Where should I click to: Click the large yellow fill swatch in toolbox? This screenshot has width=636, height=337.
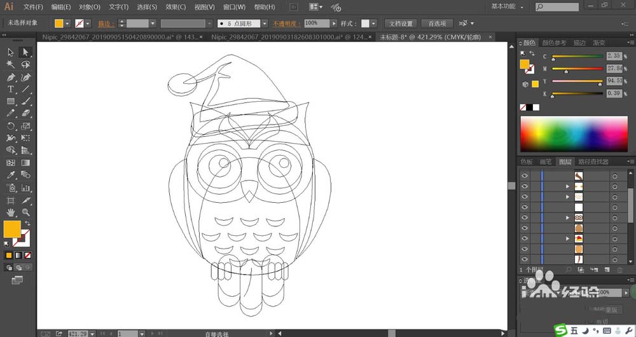[12, 229]
